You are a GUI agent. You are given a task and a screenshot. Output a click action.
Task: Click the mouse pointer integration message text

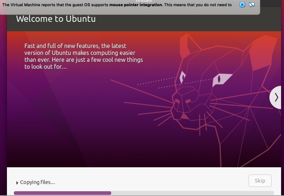[117, 5]
